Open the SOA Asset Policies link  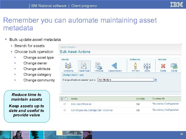point(81,104)
